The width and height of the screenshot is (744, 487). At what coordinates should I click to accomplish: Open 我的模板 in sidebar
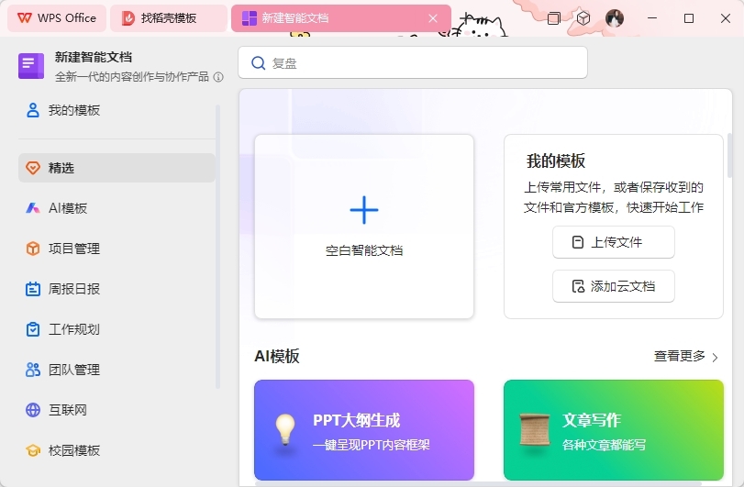[x=117, y=110]
